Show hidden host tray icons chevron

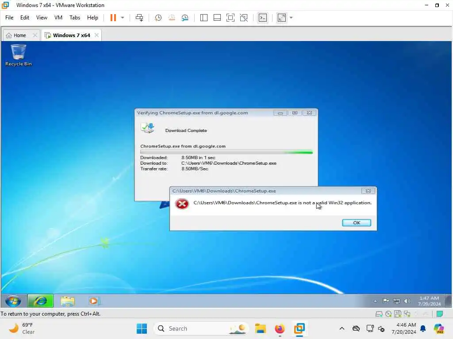click(x=342, y=328)
